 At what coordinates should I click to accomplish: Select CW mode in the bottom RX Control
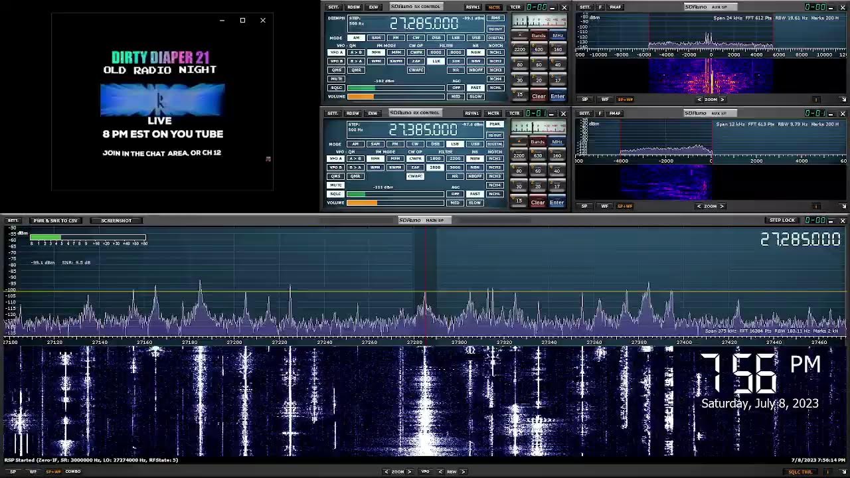pyautogui.click(x=415, y=144)
